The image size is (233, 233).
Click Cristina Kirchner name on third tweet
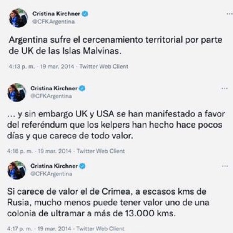click(x=54, y=166)
